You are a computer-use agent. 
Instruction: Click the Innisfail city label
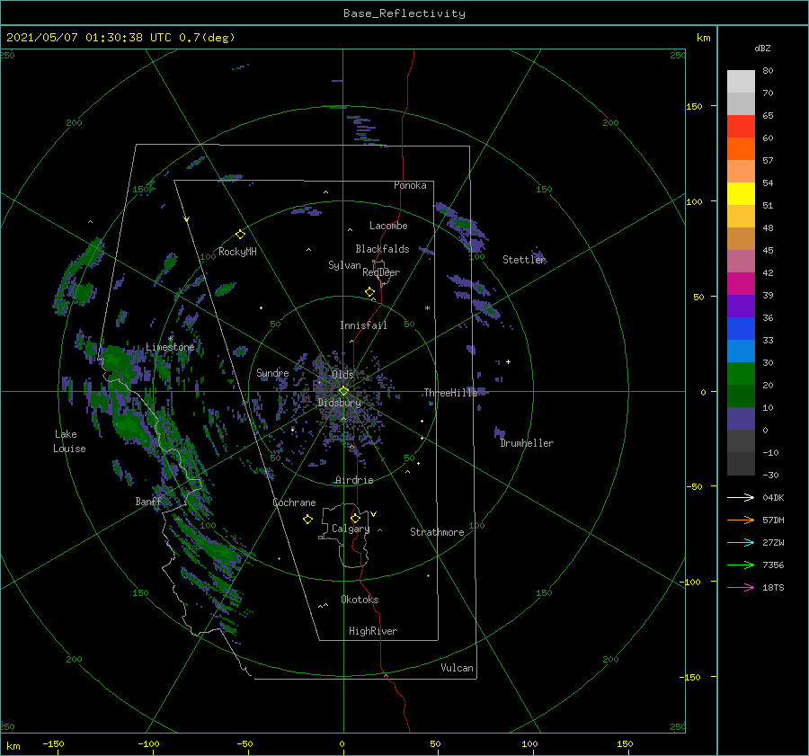point(363,325)
